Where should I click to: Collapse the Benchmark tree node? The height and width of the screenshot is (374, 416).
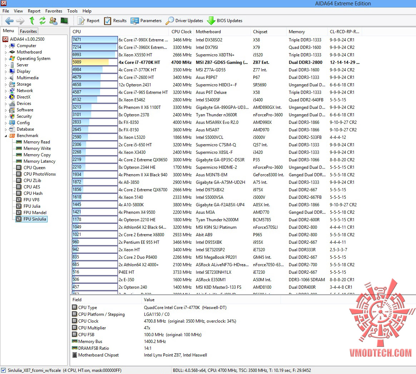pyautogui.click(x=6, y=136)
